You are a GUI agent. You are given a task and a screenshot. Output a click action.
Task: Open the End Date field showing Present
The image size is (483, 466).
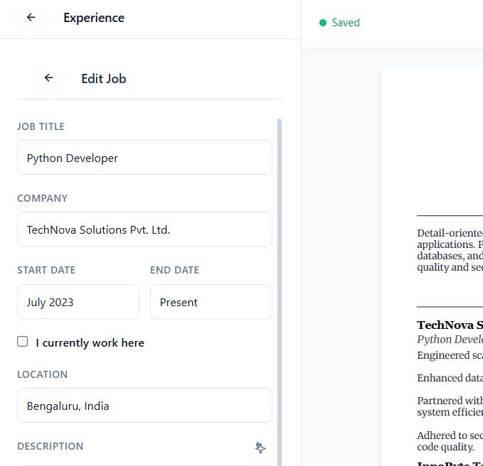tap(211, 302)
